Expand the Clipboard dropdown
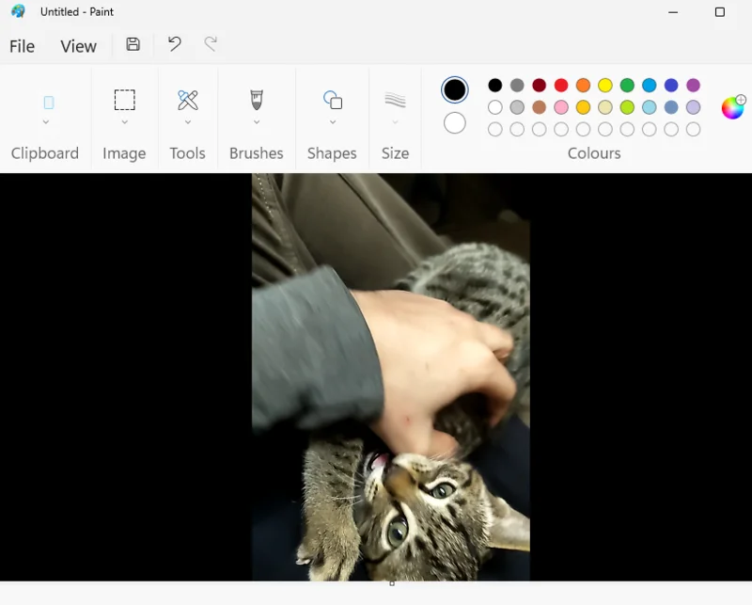 tap(45, 123)
